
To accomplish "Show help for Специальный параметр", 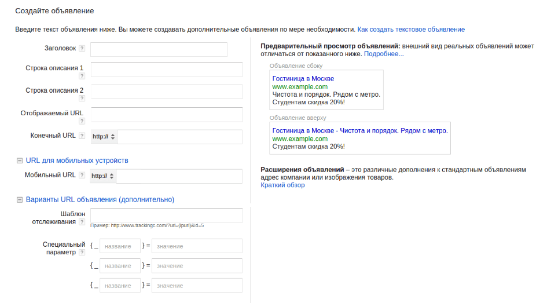I will pos(82,253).
